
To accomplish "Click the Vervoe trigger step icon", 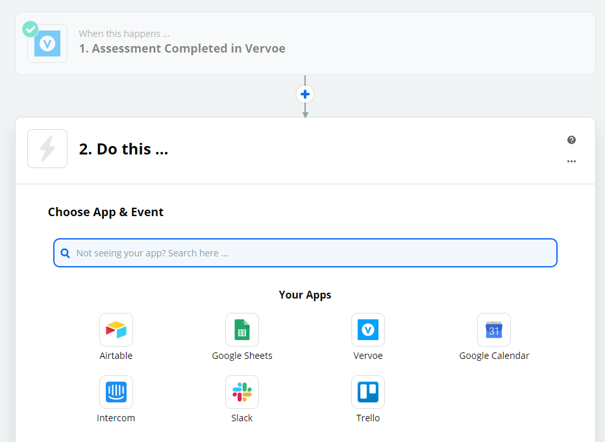I will point(47,43).
